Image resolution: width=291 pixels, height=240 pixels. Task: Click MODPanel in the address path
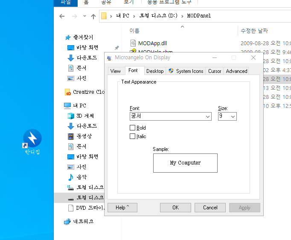(x=199, y=16)
